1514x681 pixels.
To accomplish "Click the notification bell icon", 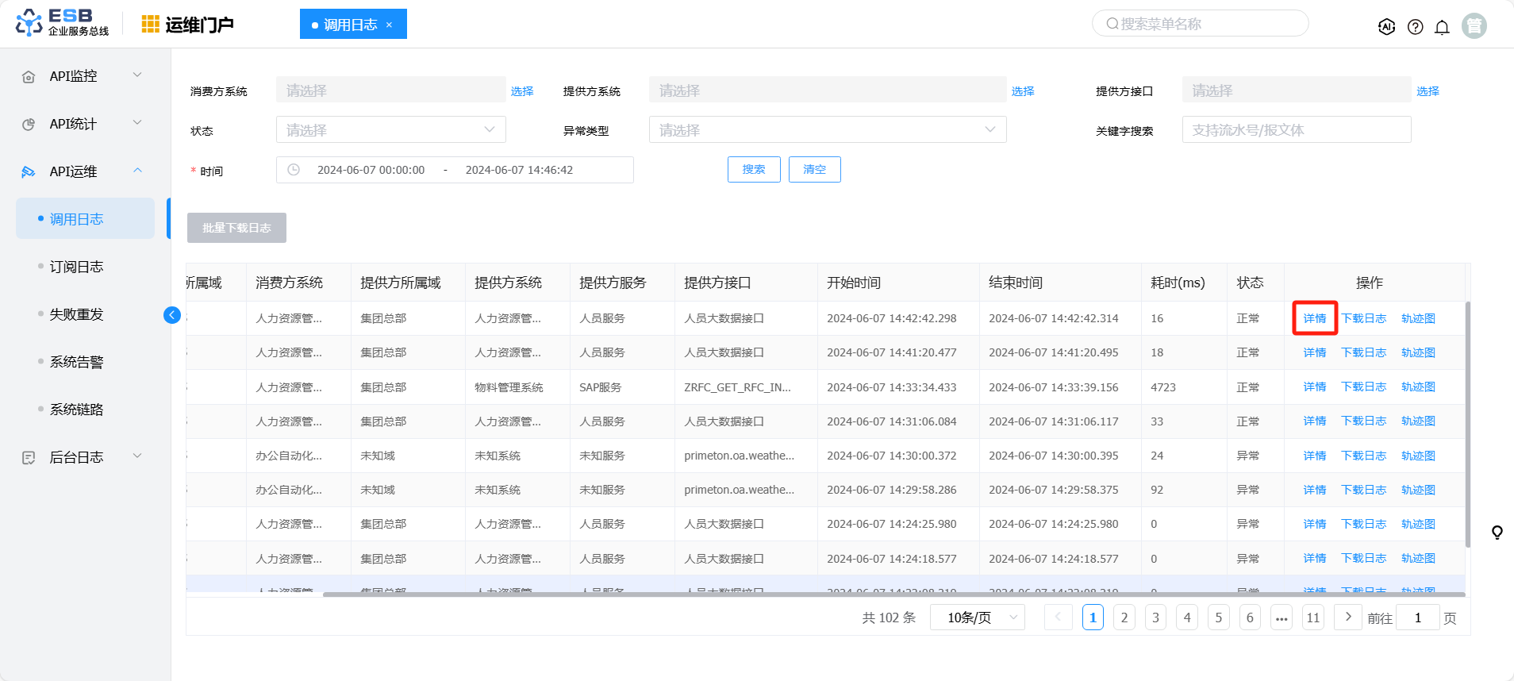I will (1442, 27).
